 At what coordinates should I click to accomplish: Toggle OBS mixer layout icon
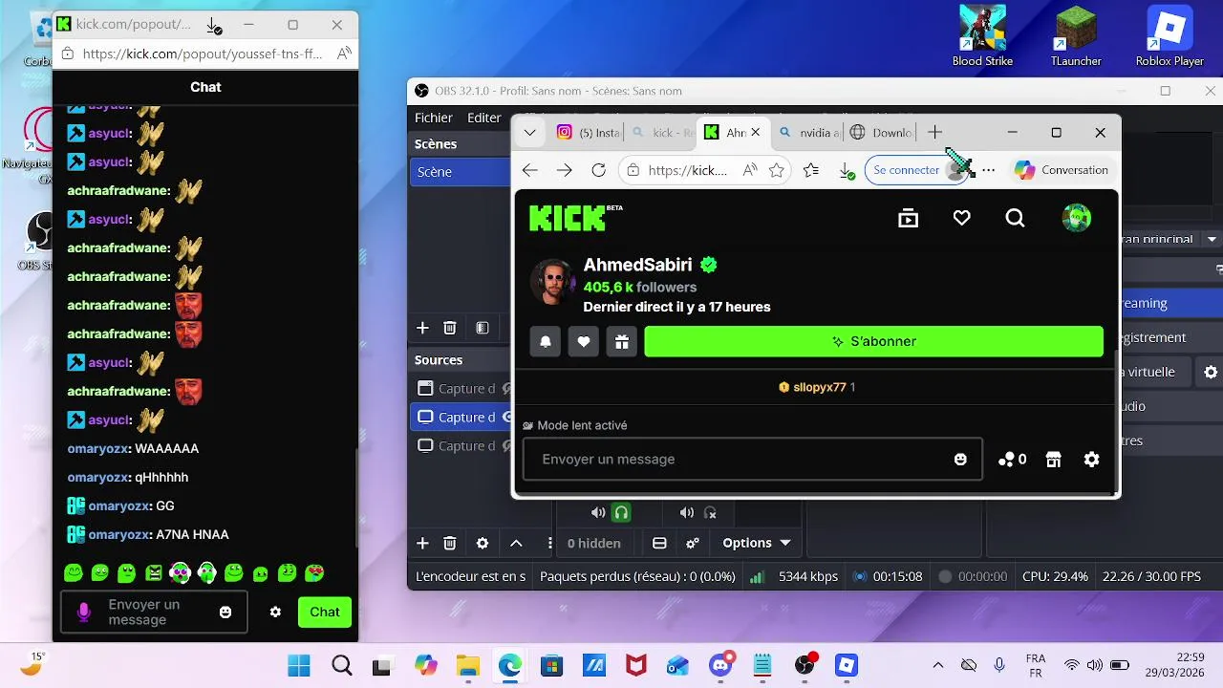click(659, 543)
